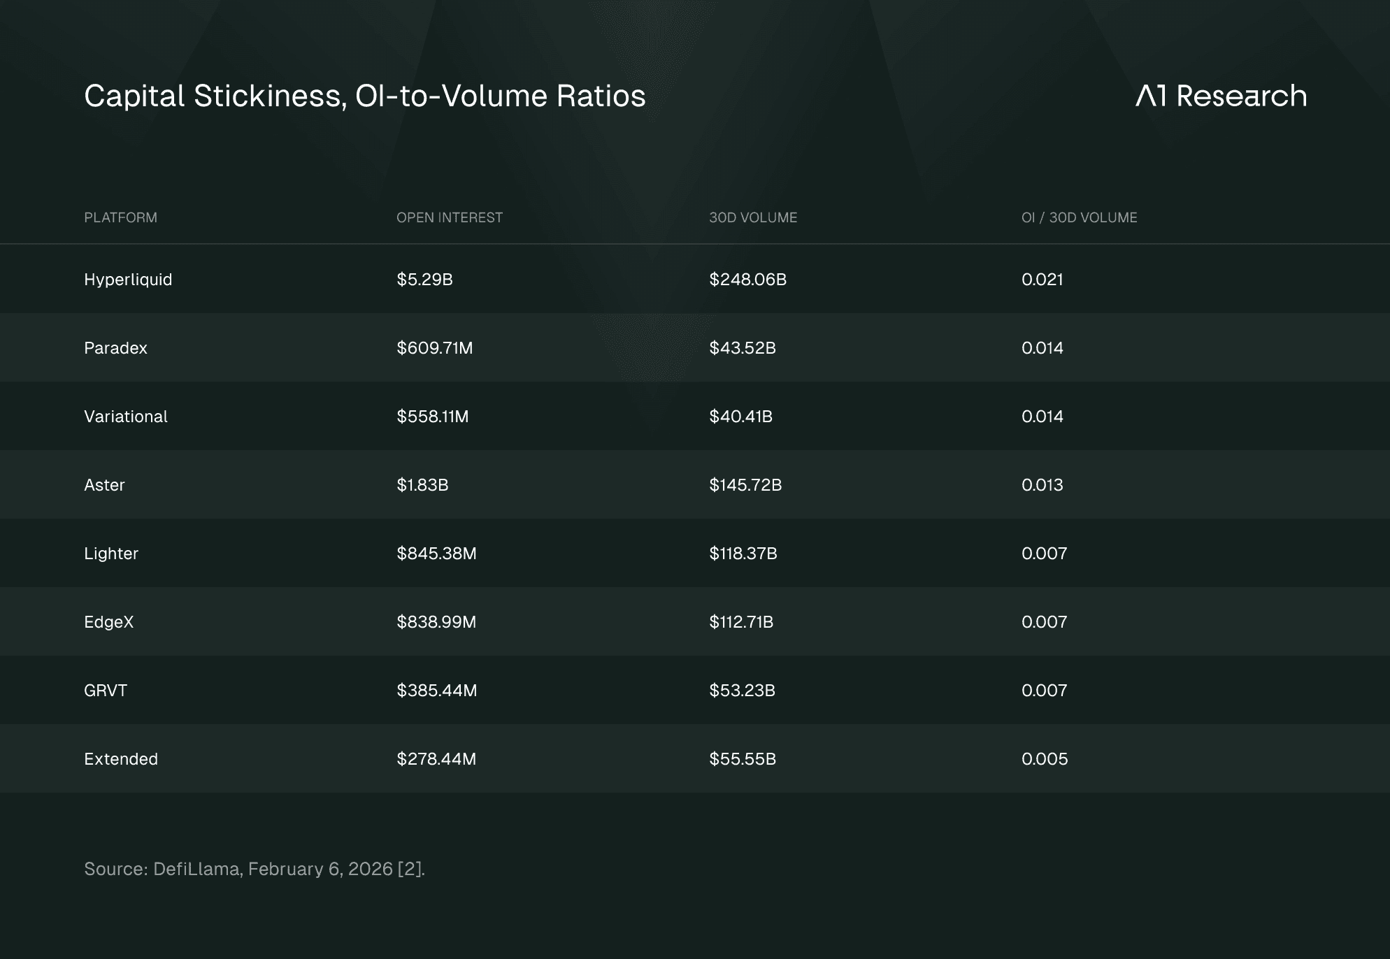This screenshot has width=1390, height=959.
Task: Click Hyperliquid's 0.021 ratio value
Action: click(1042, 280)
